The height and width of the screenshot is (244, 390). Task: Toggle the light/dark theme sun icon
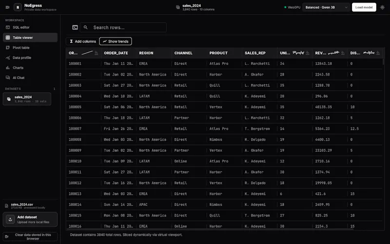pos(382,7)
